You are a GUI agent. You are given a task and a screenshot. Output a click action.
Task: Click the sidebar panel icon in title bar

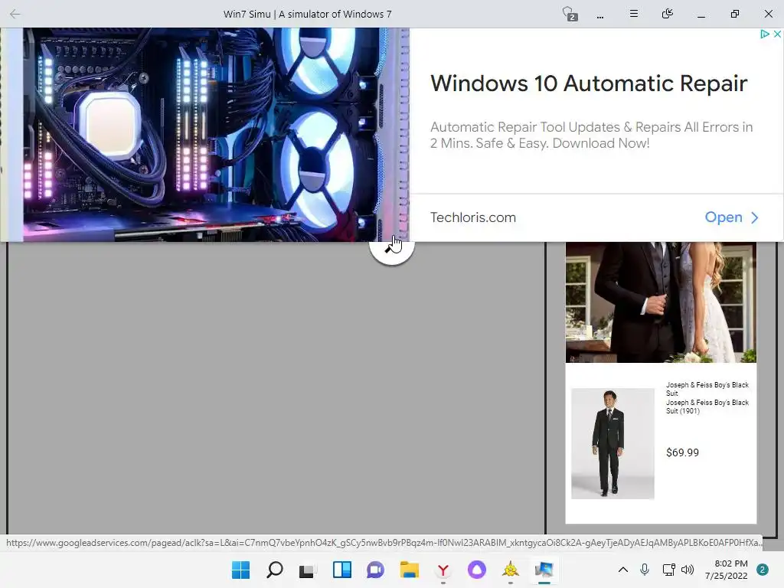(x=667, y=14)
